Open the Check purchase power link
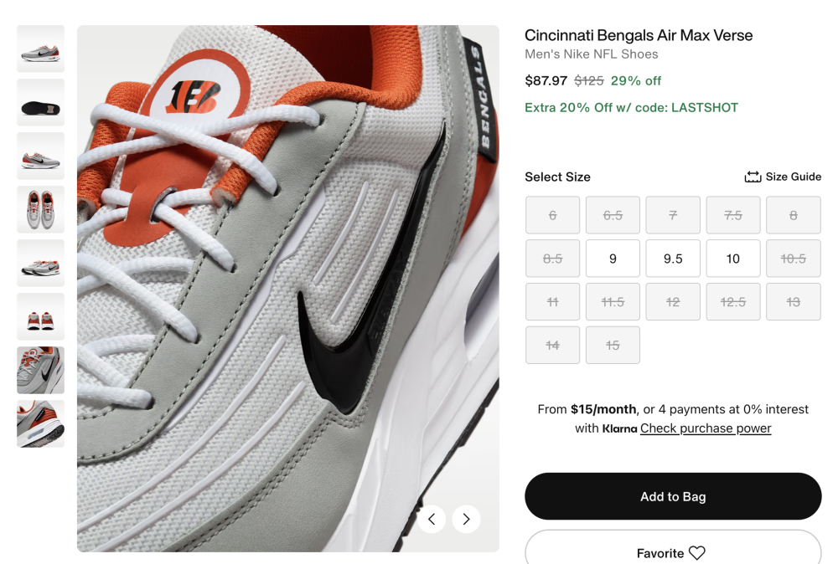 [706, 428]
